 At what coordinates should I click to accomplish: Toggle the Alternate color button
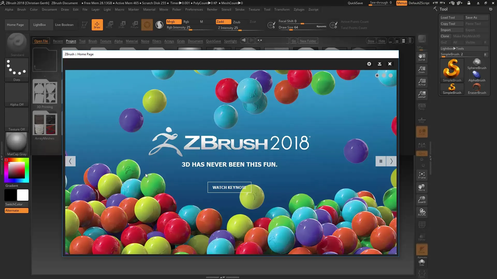coord(17,211)
